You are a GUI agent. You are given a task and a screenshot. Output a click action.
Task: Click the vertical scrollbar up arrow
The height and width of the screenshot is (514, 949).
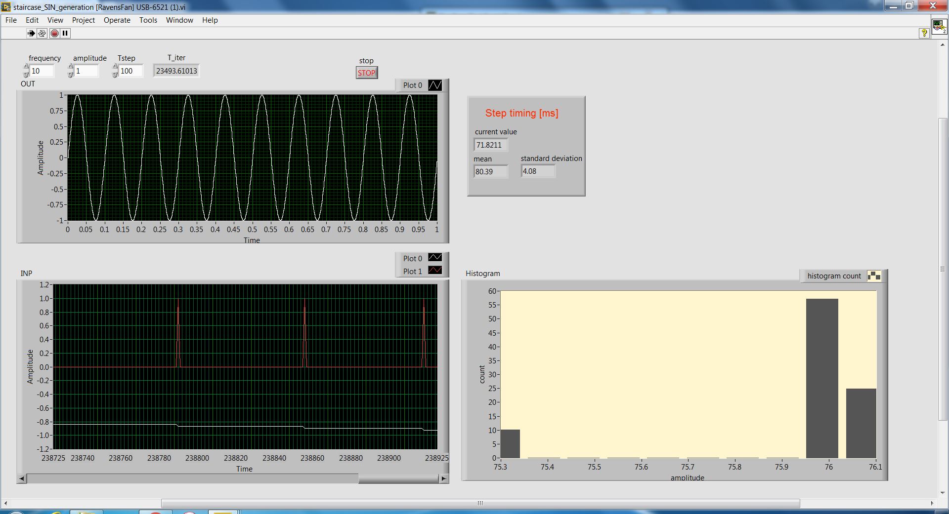click(943, 45)
